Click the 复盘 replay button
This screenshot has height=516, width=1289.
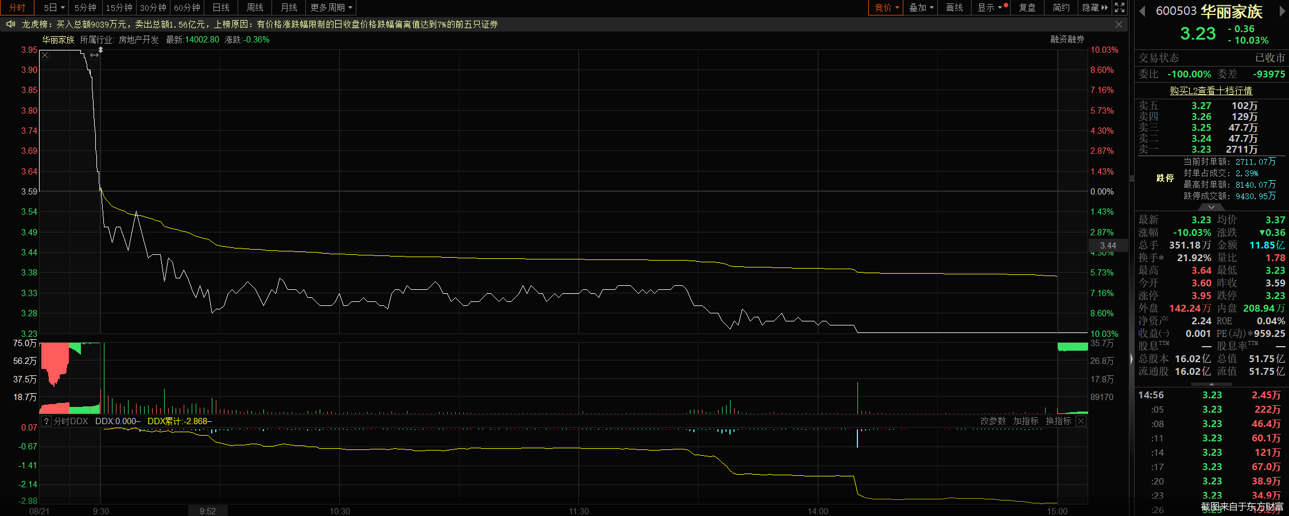[1027, 7]
